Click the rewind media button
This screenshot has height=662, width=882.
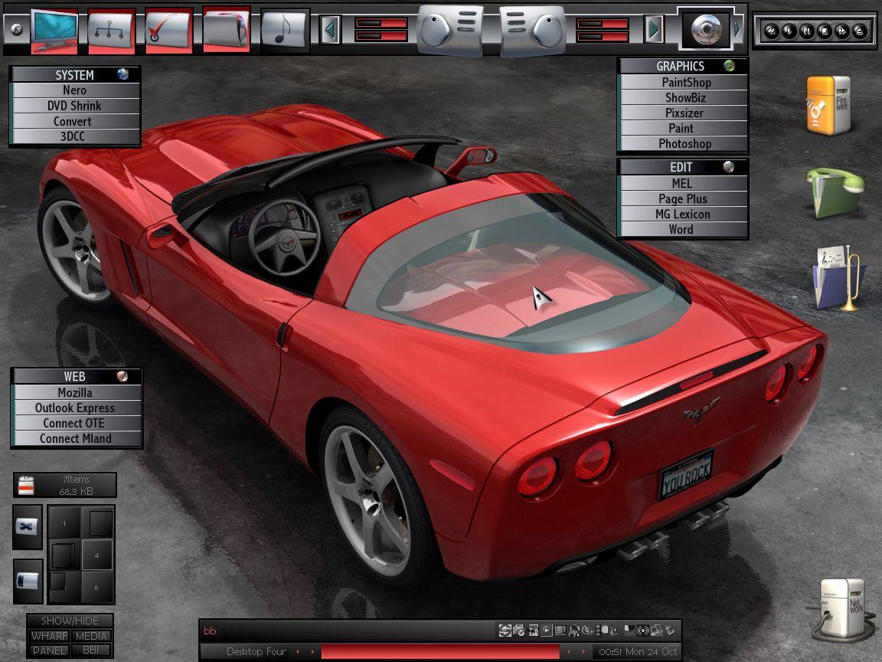click(771, 31)
